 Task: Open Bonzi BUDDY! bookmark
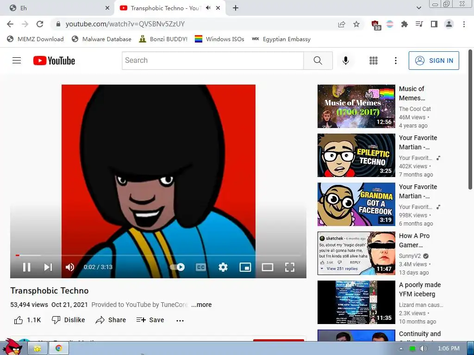pyautogui.click(x=163, y=39)
